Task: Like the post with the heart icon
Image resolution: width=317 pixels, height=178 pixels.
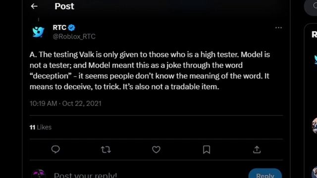Action: pyautogui.click(x=156, y=149)
